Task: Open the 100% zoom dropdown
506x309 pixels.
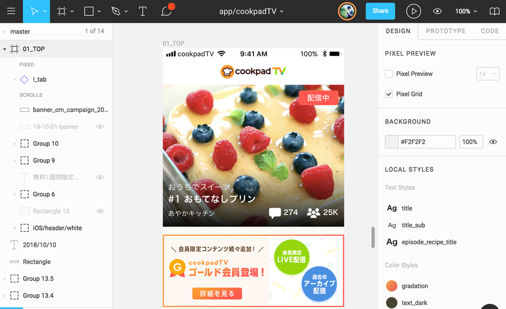Action: 466,11
